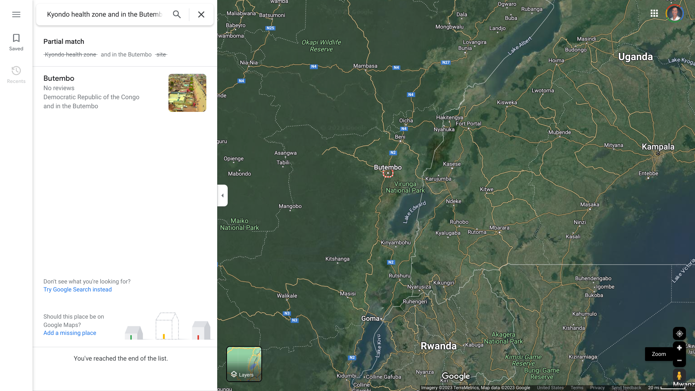Open the Saved places panel
Screen dimensions: 695x391
pyautogui.click(x=16, y=42)
